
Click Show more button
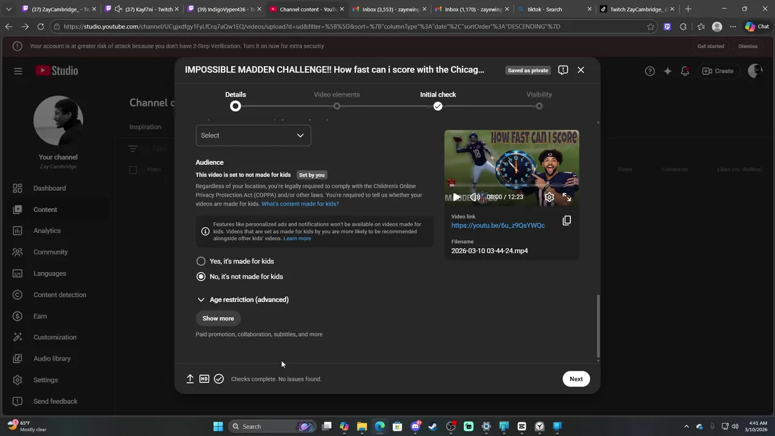218,319
